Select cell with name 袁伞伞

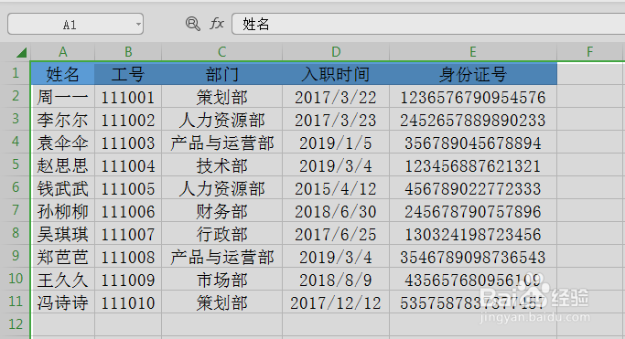(62, 143)
